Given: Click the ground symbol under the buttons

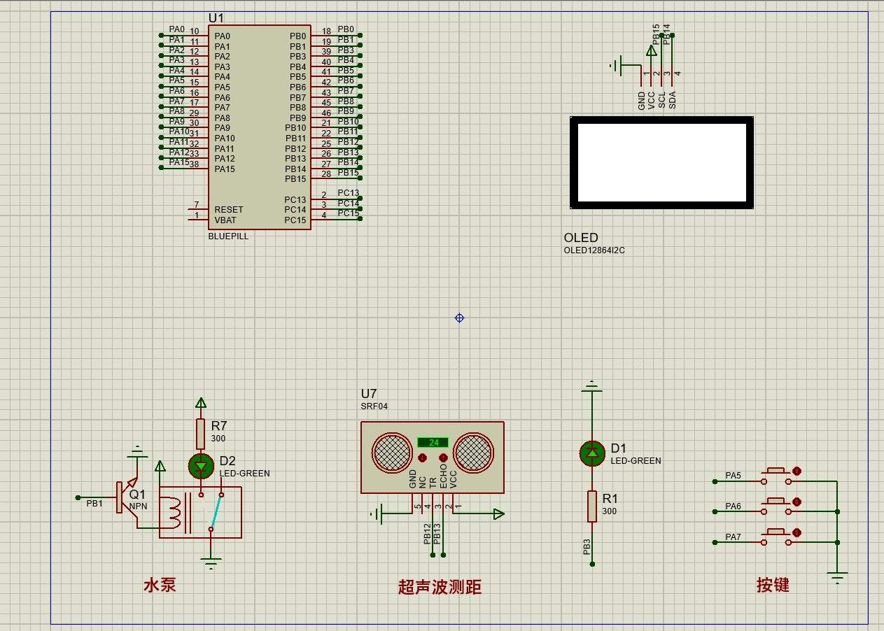Looking at the screenshot, I should [x=837, y=578].
